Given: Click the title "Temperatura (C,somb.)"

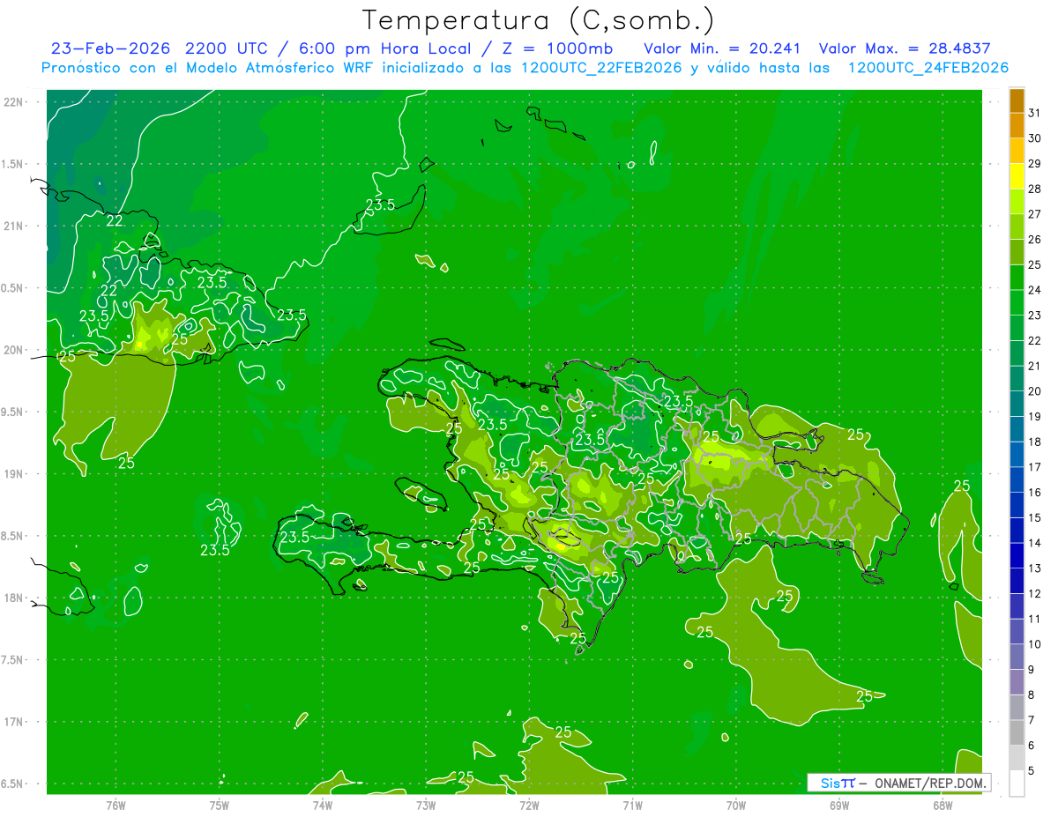Looking at the screenshot, I should pyautogui.click(x=538, y=21).
